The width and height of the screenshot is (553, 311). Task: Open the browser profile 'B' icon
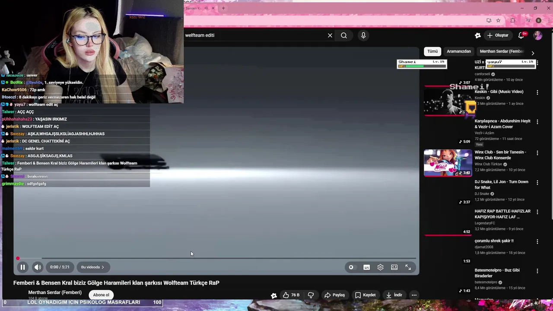[538, 20]
